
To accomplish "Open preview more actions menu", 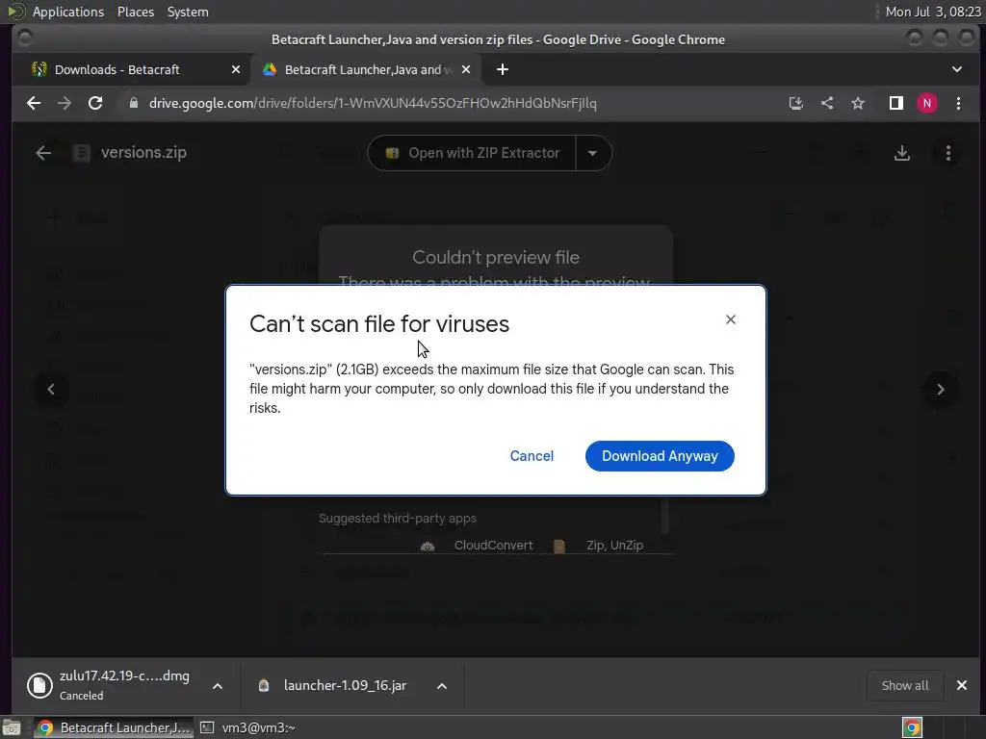I will click(x=948, y=153).
